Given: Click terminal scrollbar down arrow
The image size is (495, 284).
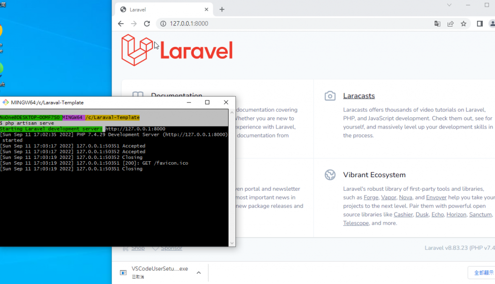Looking at the screenshot, I should pos(232,243).
